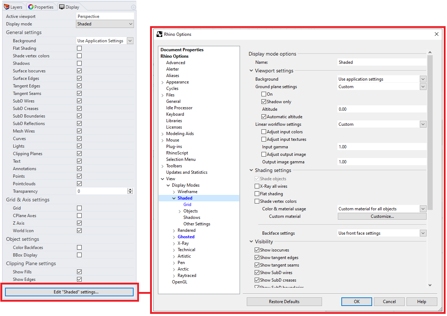Expand the Wireframe display mode
Viewport: 447px width, 316px height.
point(174,192)
